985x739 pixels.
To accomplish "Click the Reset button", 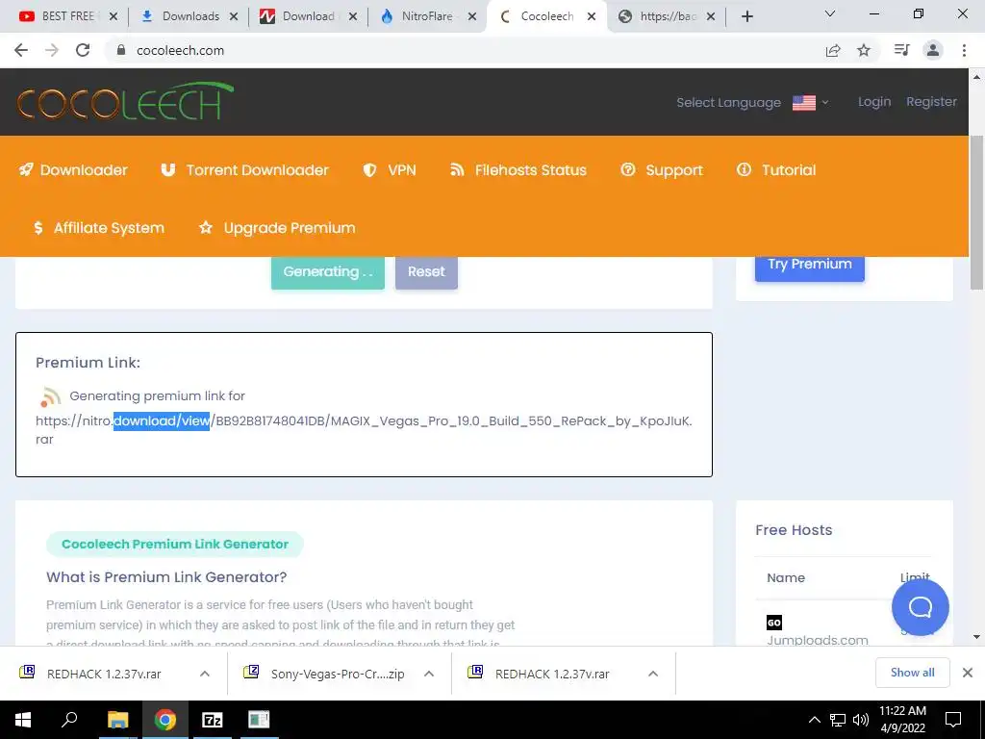I will click(426, 271).
